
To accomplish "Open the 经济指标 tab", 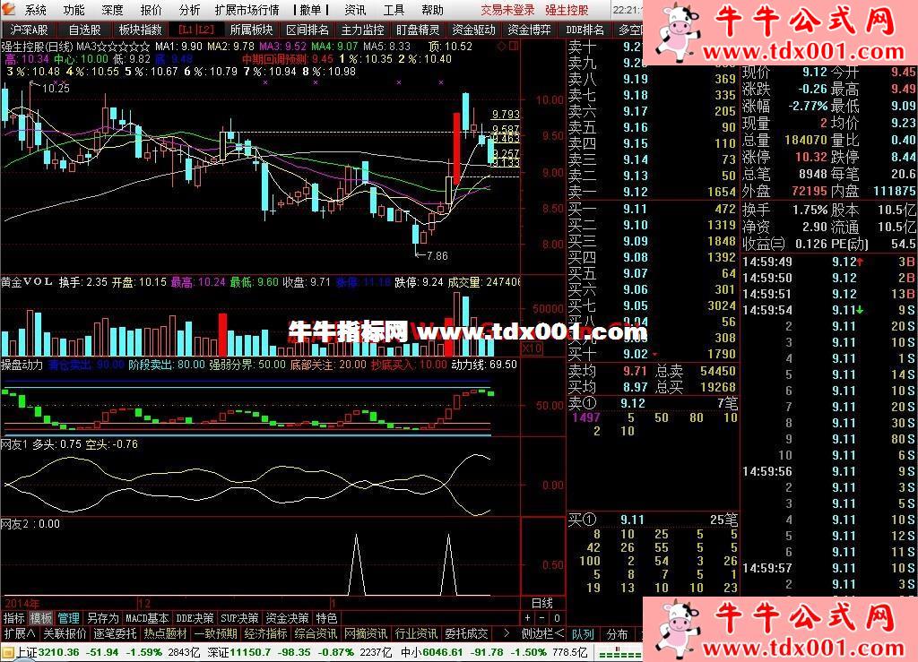I will (265, 633).
